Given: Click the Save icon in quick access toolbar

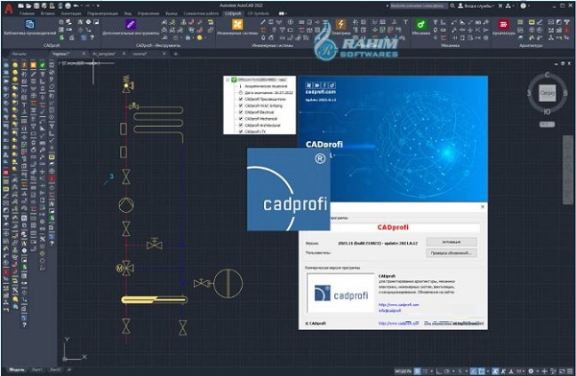Looking at the screenshot, I should coord(36,6).
